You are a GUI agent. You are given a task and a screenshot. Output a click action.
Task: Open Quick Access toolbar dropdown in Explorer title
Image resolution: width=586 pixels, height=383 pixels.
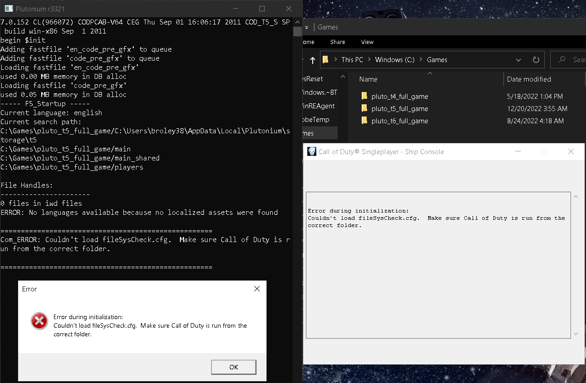point(306,27)
